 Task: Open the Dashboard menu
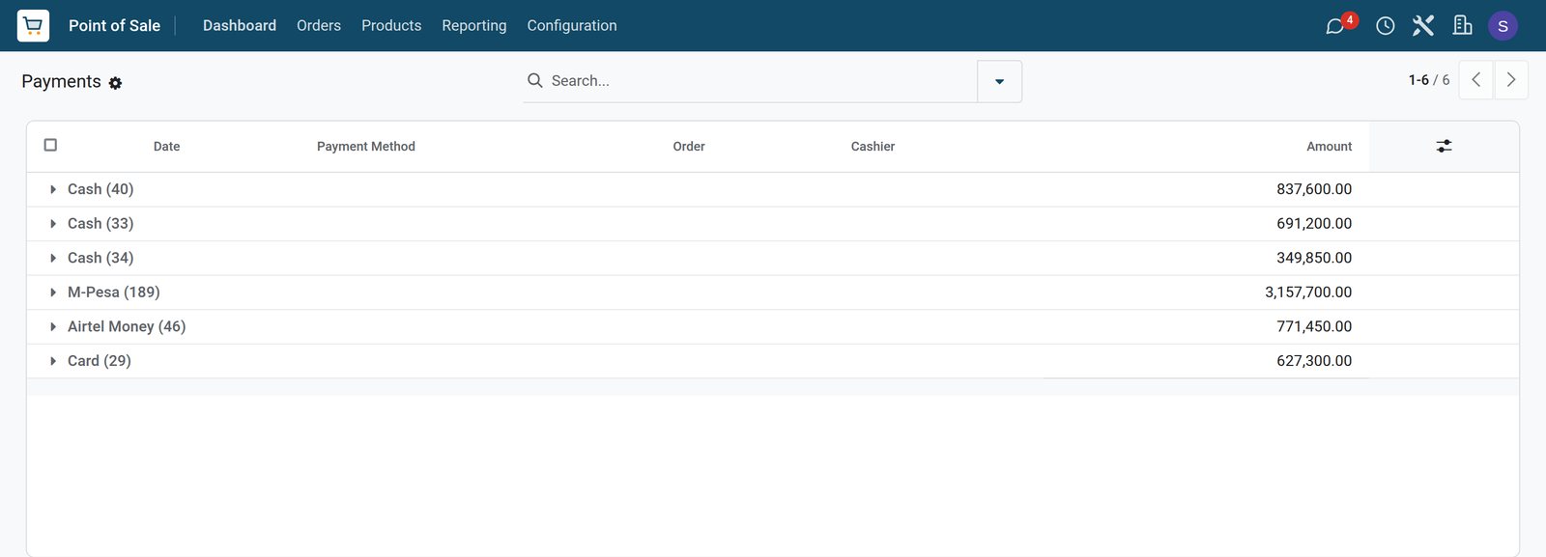[240, 26]
